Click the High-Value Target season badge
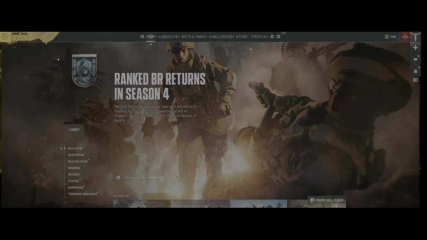 pyautogui.click(x=84, y=71)
